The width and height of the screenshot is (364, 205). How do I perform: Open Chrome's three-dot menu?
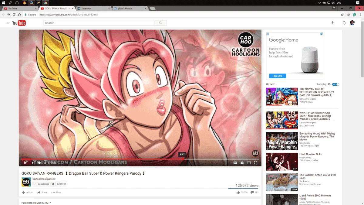point(360,15)
